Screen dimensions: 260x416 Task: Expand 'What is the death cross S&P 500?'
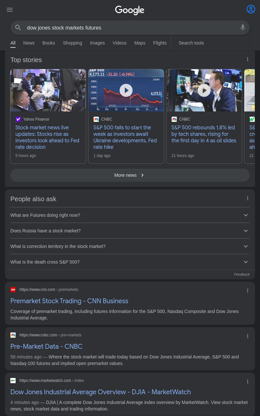tap(130, 262)
